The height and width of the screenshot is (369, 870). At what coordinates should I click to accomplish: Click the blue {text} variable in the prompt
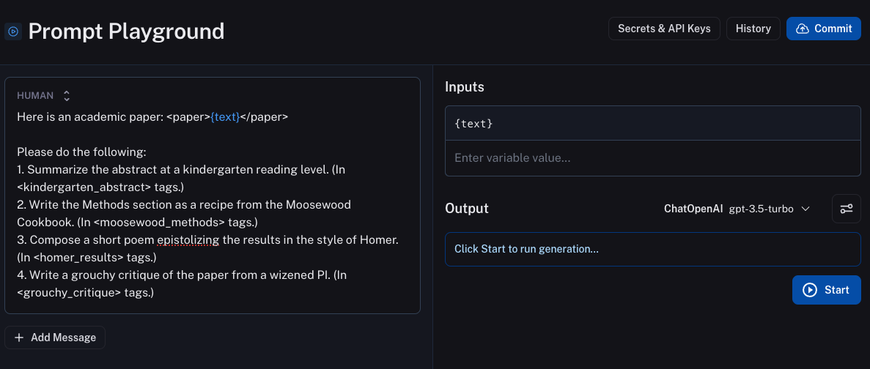pyautogui.click(x=225, y=117)
